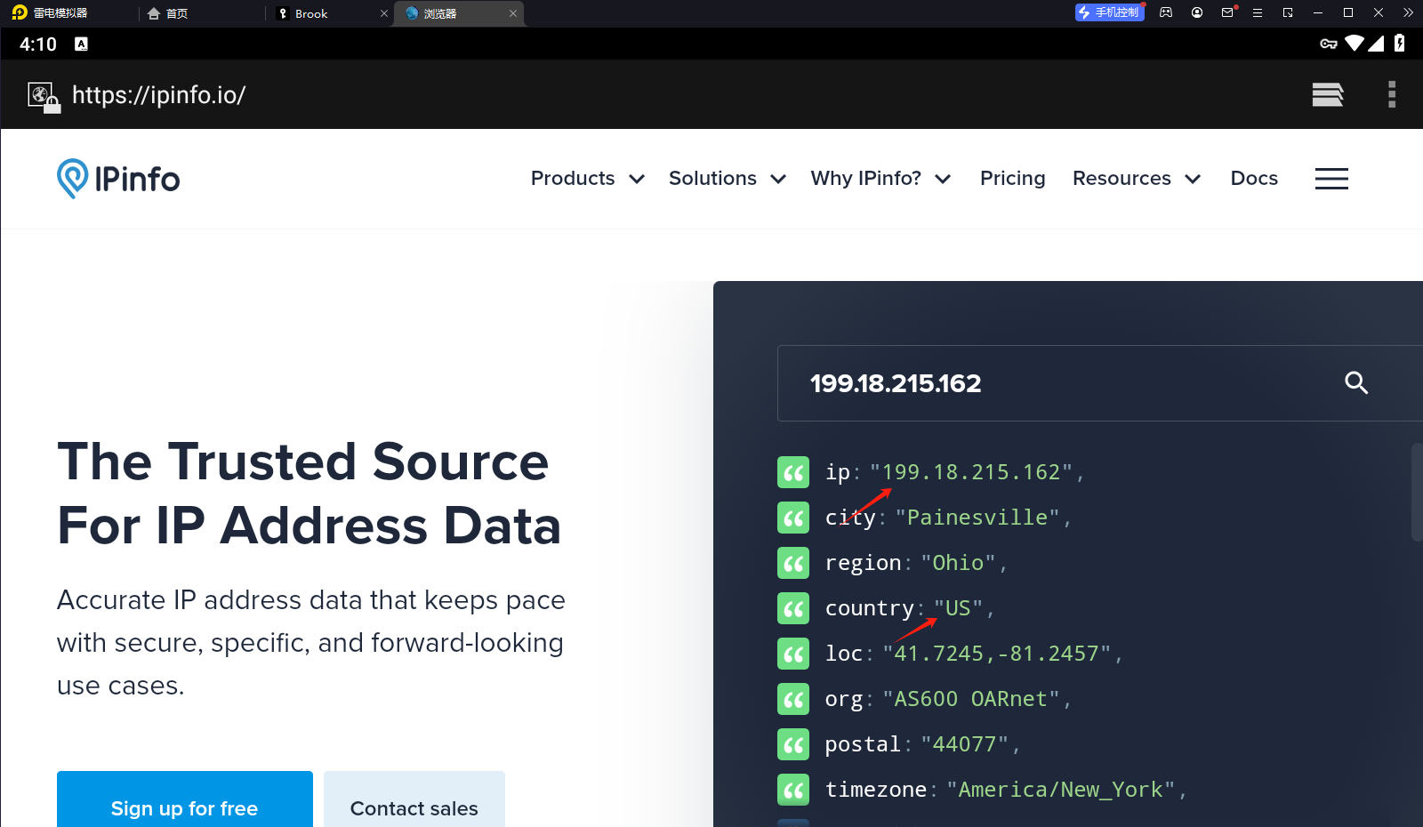Expand the Resources dropdown
This screenshot has height=827, width=1423.
1136,179
